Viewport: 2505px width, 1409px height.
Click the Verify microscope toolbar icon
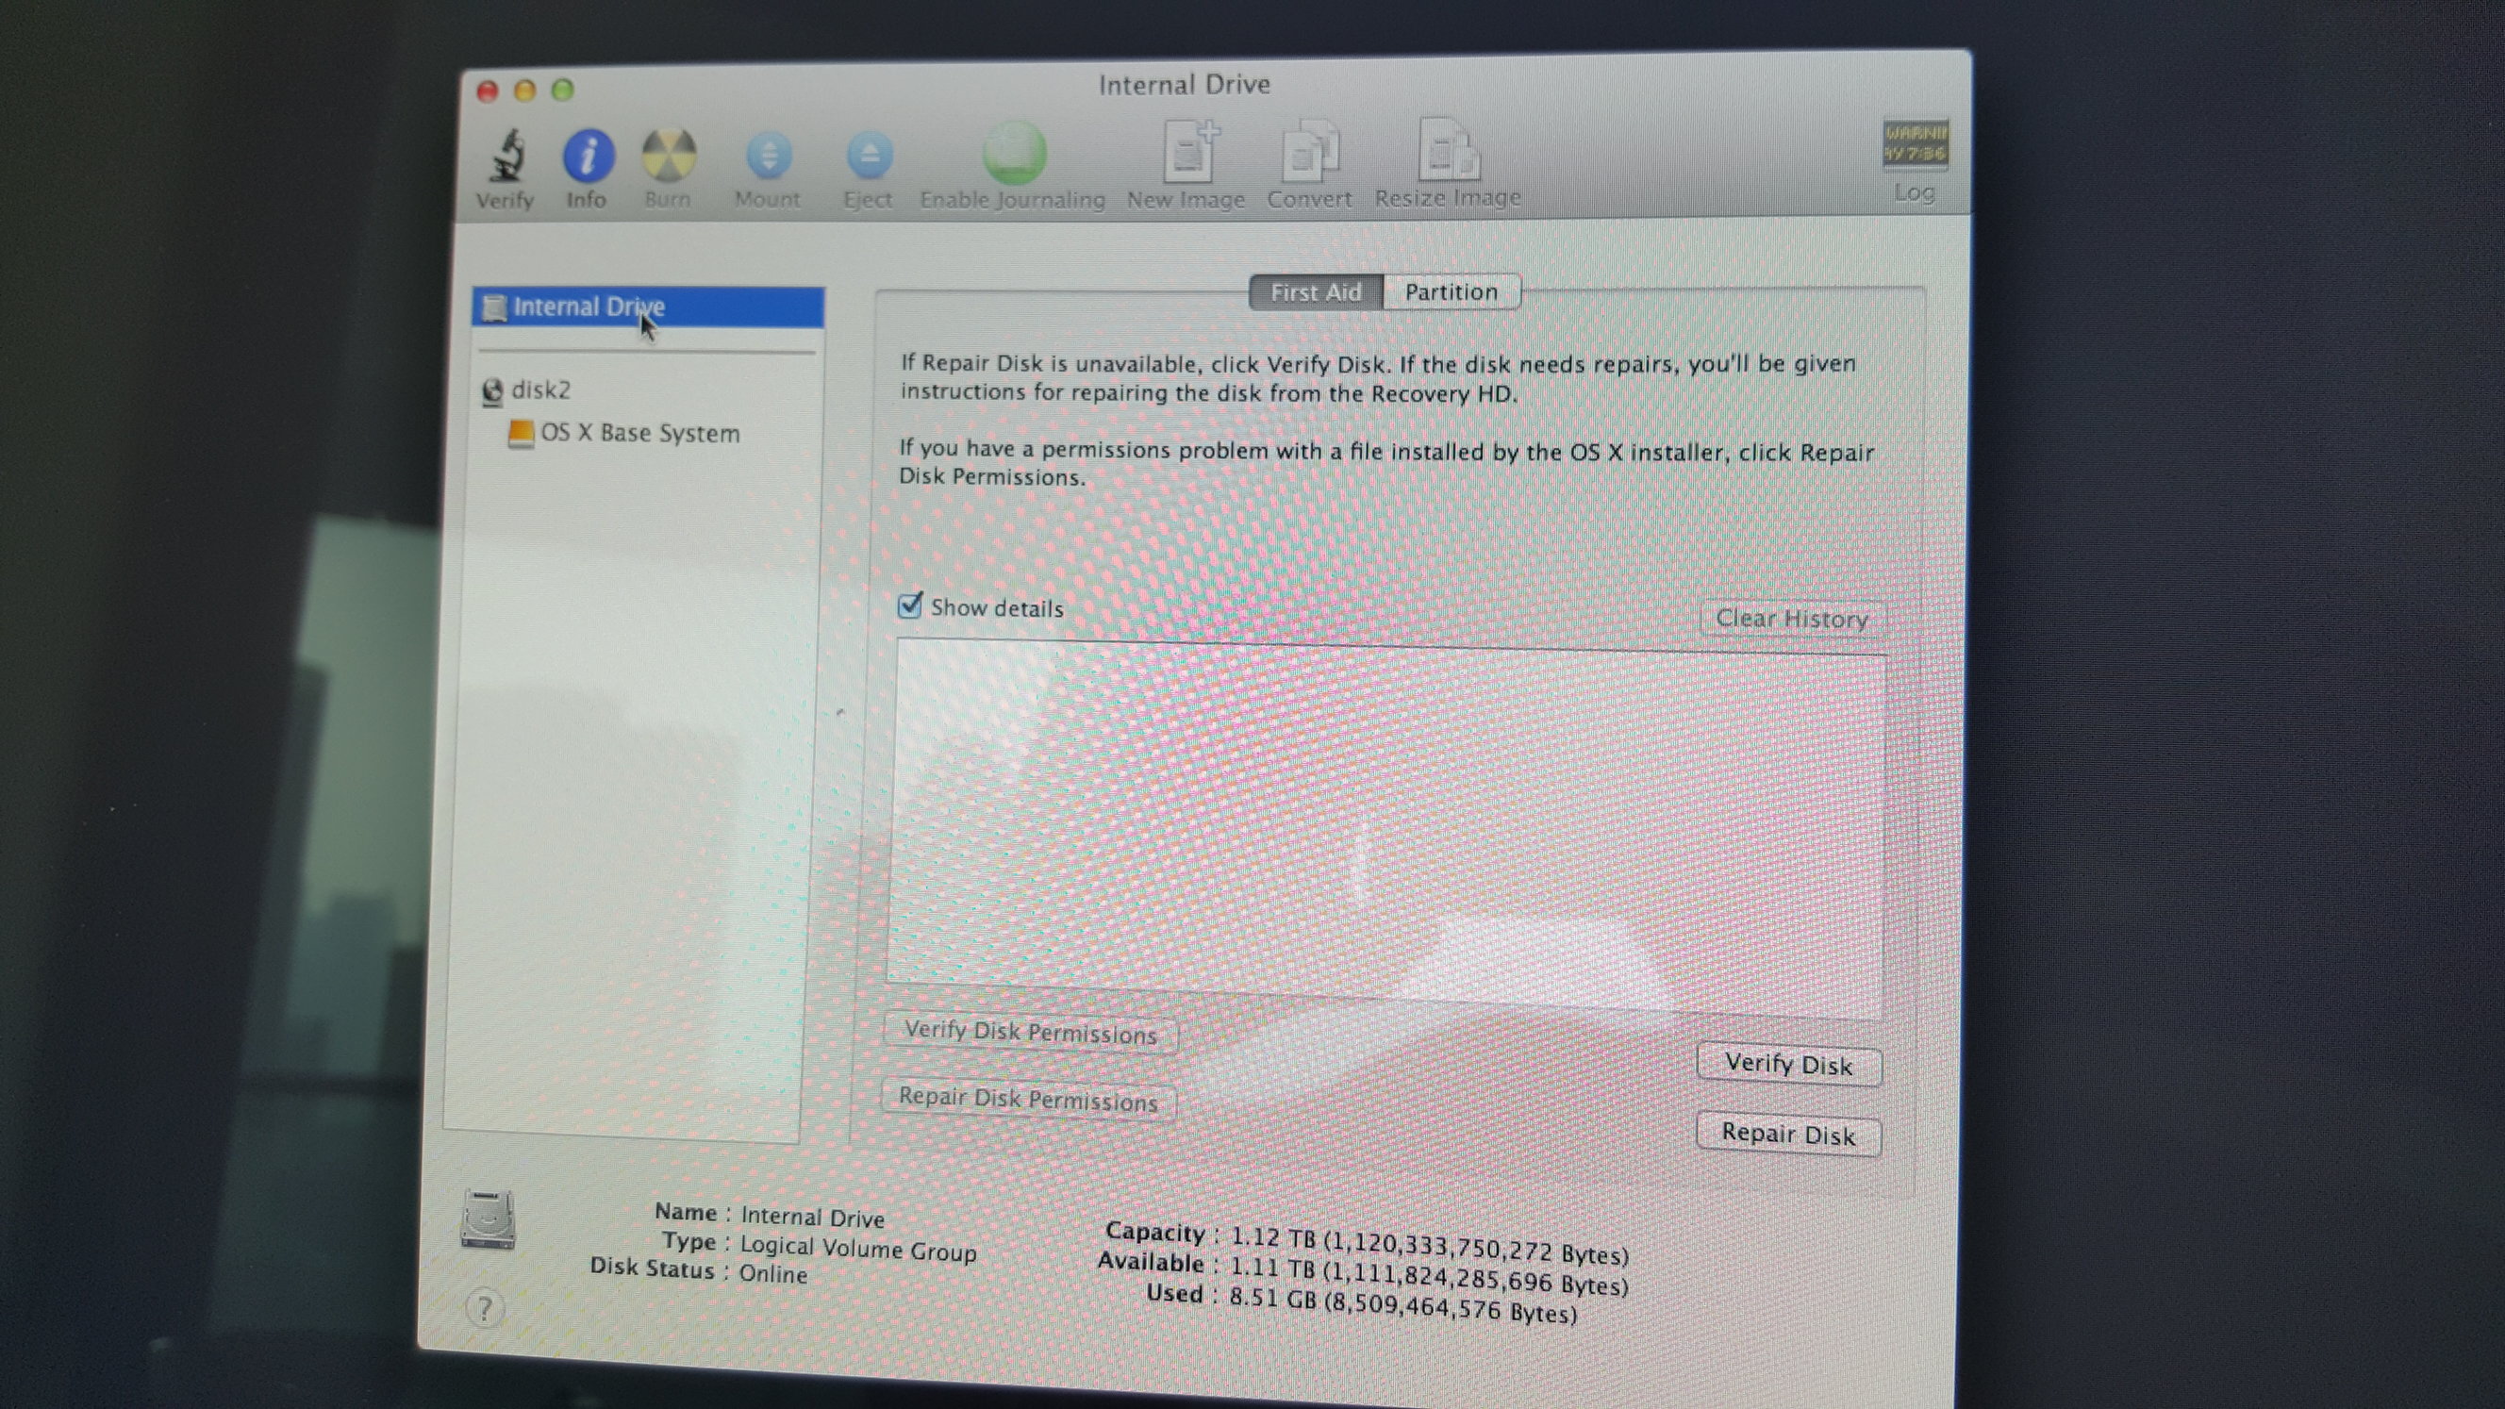506,156
